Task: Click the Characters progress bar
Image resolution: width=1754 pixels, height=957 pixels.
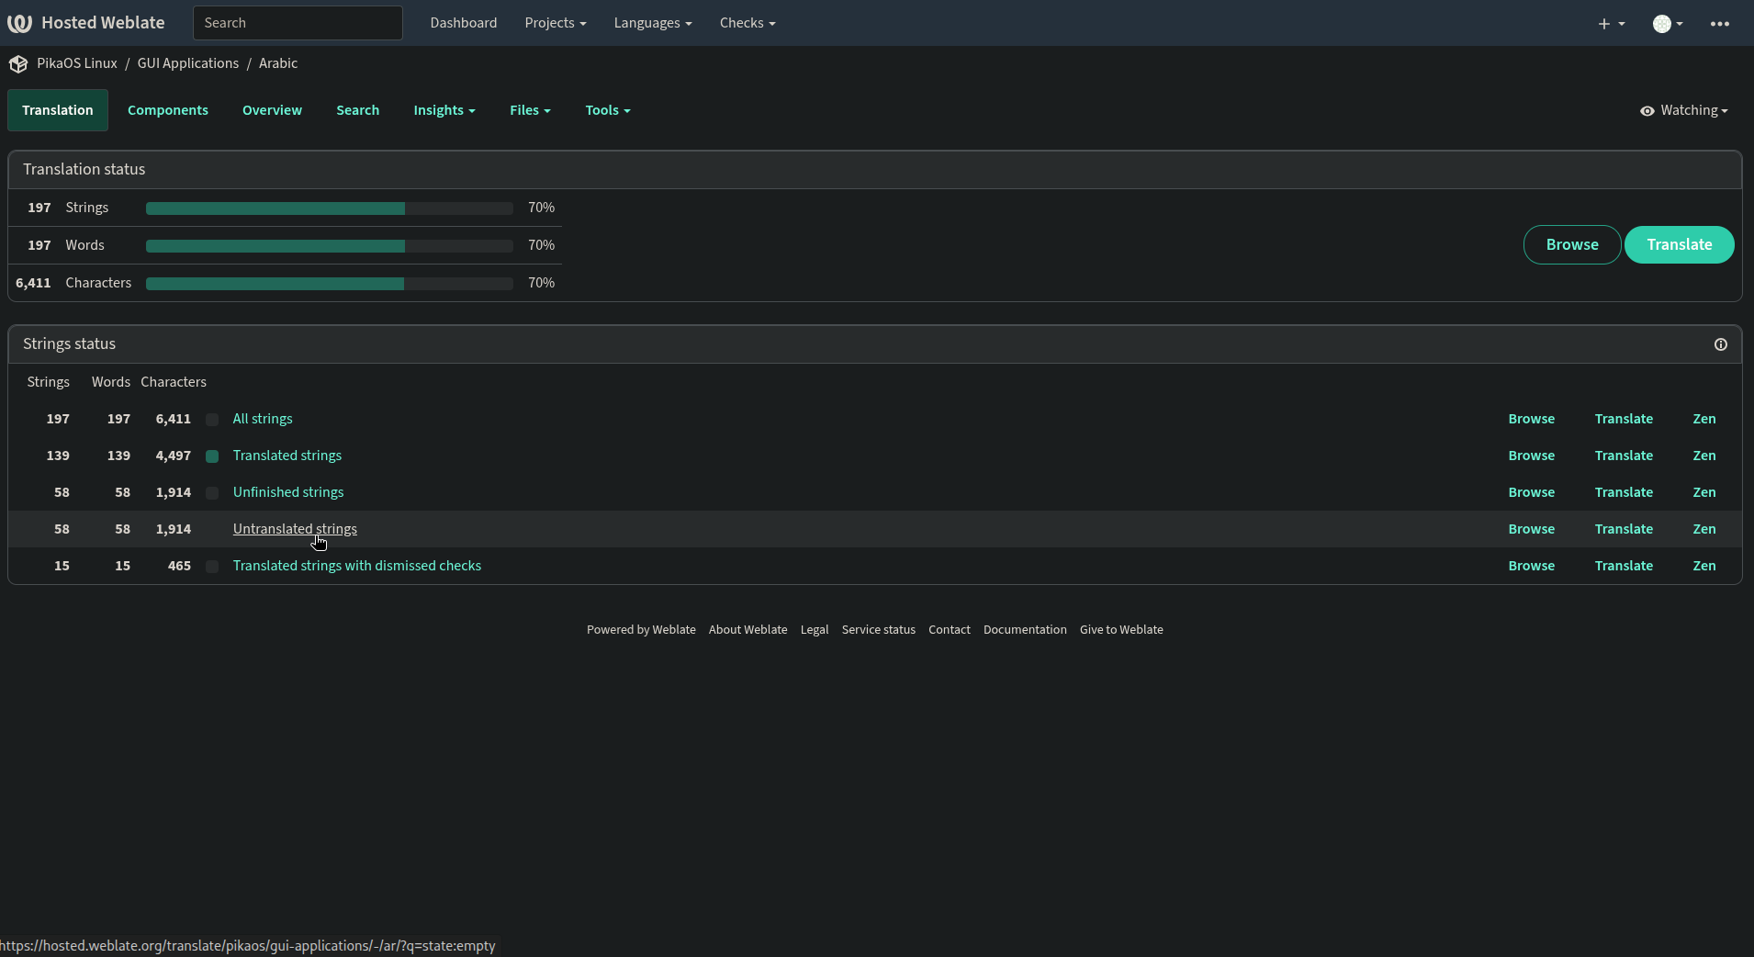Action: coord(329,284)
